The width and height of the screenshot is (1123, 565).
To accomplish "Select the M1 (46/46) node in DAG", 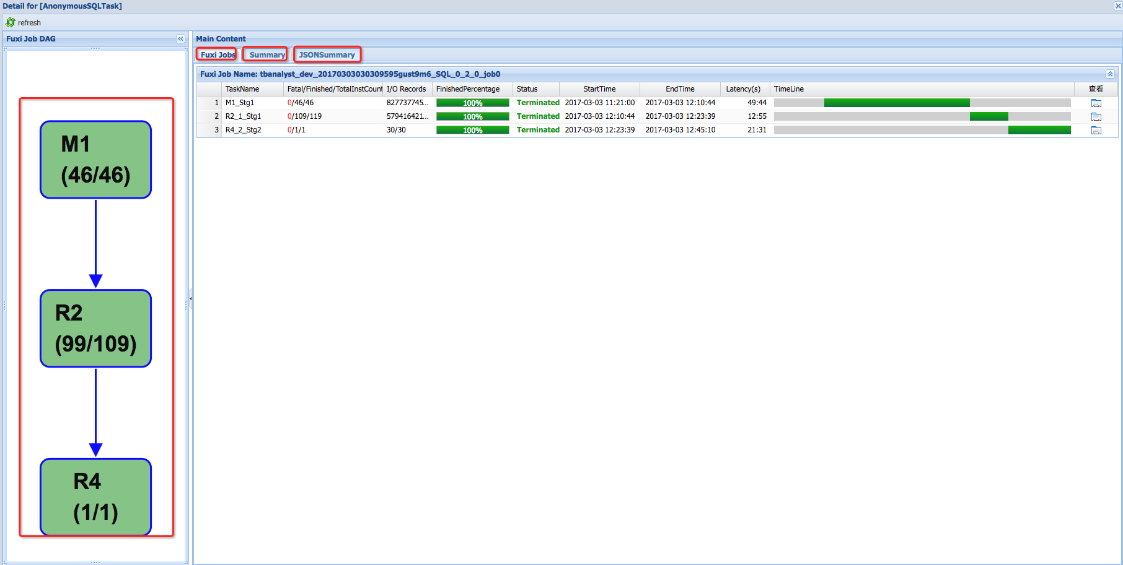I will (95, 159).
